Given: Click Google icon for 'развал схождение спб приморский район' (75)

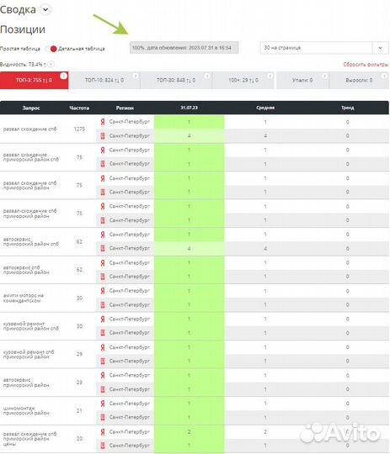Looking at the screenshot, I should click(103, 192).
